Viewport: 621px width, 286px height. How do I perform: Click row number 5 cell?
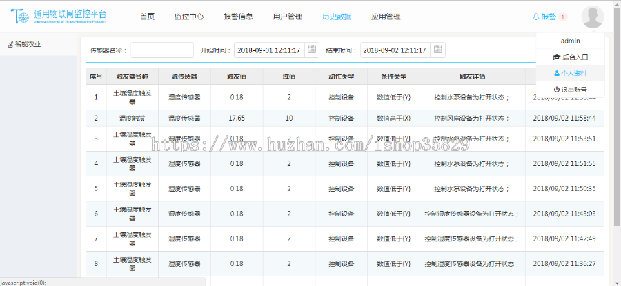coord(96,188)
